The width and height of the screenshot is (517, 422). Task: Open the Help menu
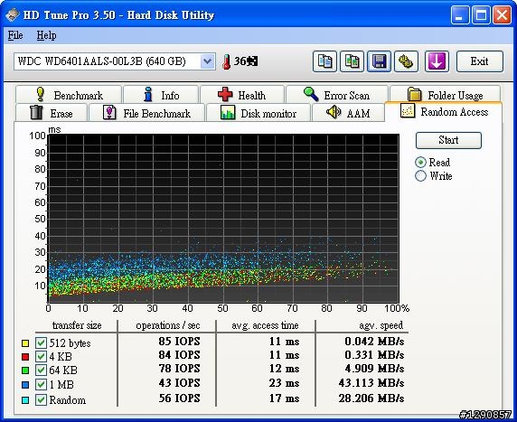pyautogui.click(x=46, y=35)
